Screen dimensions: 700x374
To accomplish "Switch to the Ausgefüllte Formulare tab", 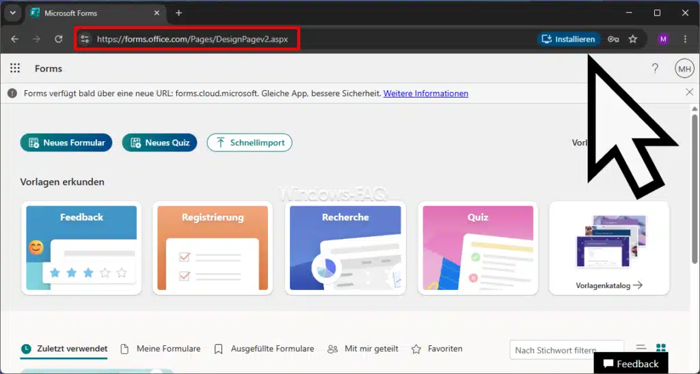I will coord(264,349).
